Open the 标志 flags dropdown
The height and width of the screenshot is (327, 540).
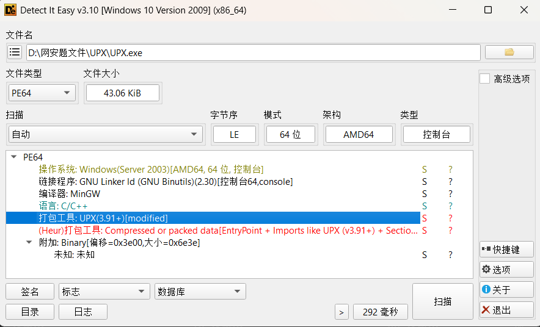pos(104,292)
